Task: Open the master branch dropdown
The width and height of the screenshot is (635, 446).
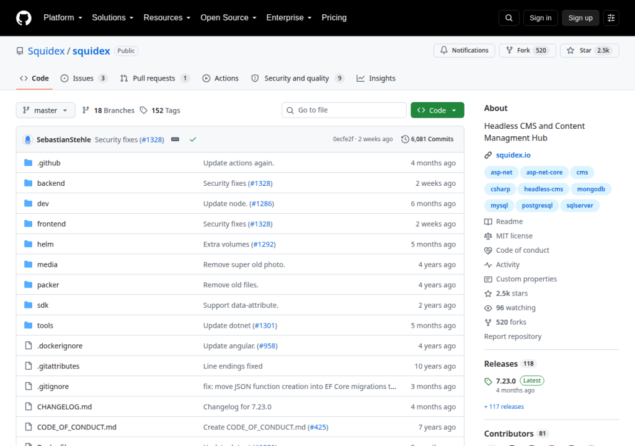Action: click(45, 110)
